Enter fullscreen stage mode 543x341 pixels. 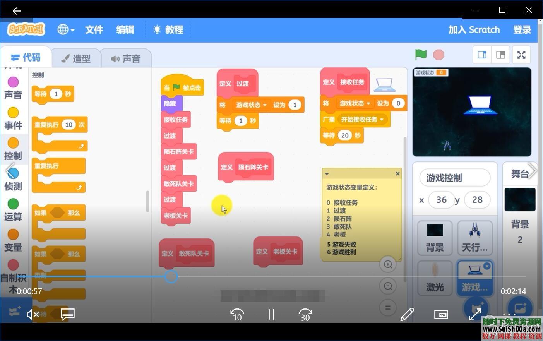coord(521,55)
